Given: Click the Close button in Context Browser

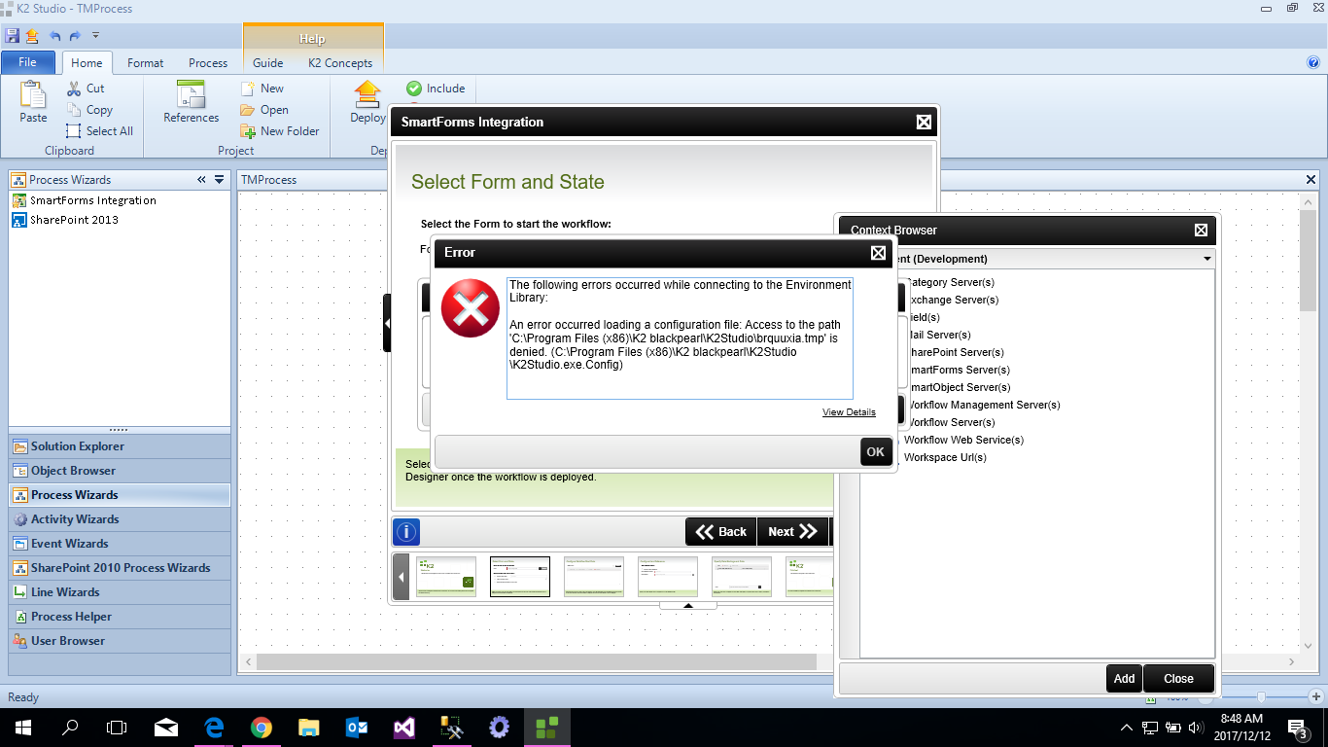Looking at the screenshot, I should click(x=1178, y=679).
